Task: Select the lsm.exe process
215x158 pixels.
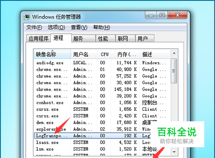Action: pos(102,149)
